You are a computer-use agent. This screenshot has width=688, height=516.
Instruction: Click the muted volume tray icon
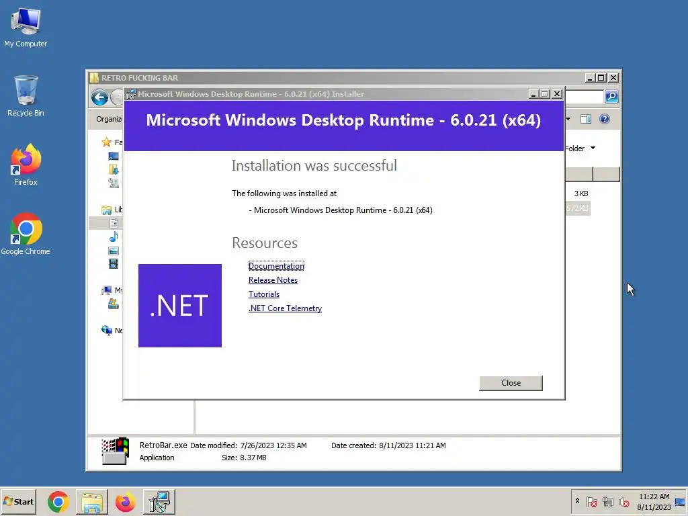coord(623,501)
